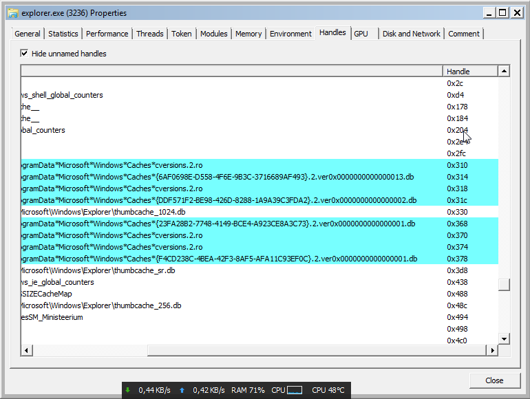Select the {DDF571F2-BE98 cache db row
530x399 pixels.
[259, 200]
